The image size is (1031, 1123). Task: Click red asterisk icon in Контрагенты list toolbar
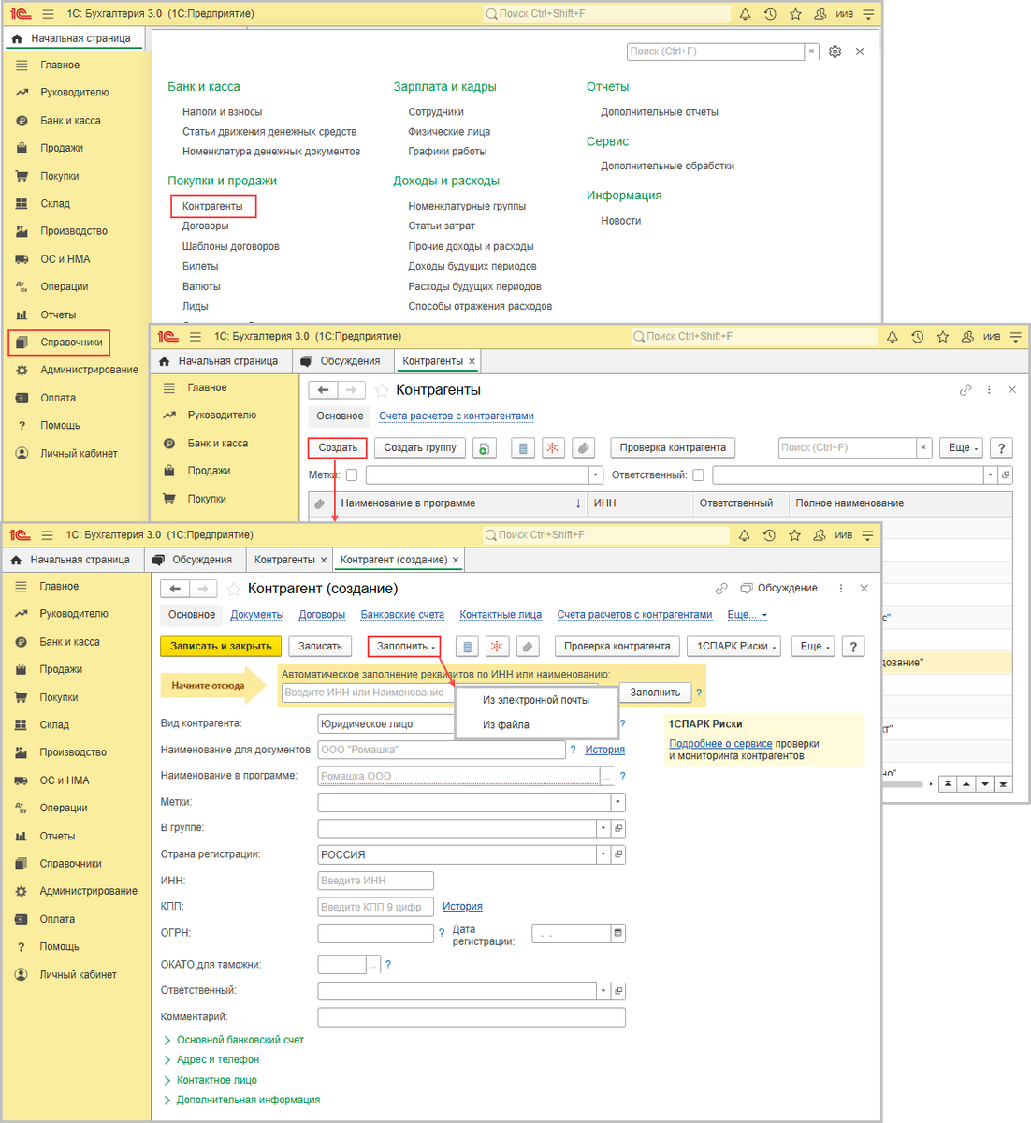tap(553, 448)
